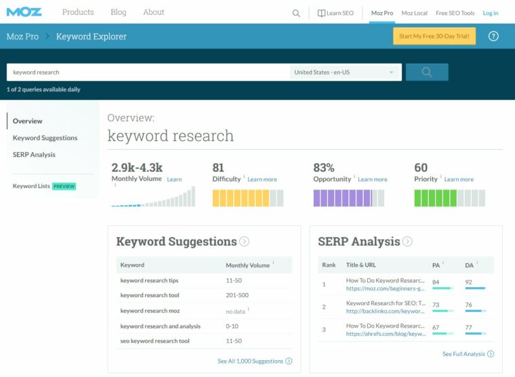Screen dimensions: 515x377
Task: Select Overview in the sidebar
Action: tap(28, 121)
